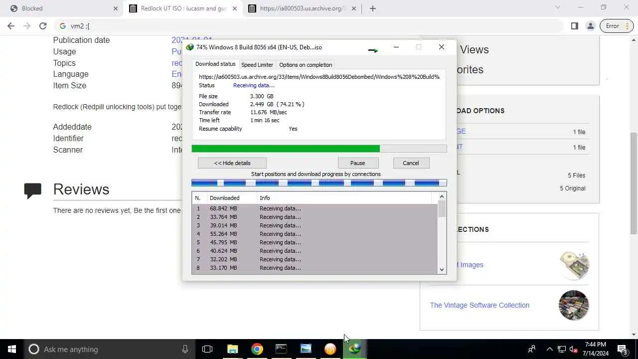Click the connections progress segment bar

[319, 183]
